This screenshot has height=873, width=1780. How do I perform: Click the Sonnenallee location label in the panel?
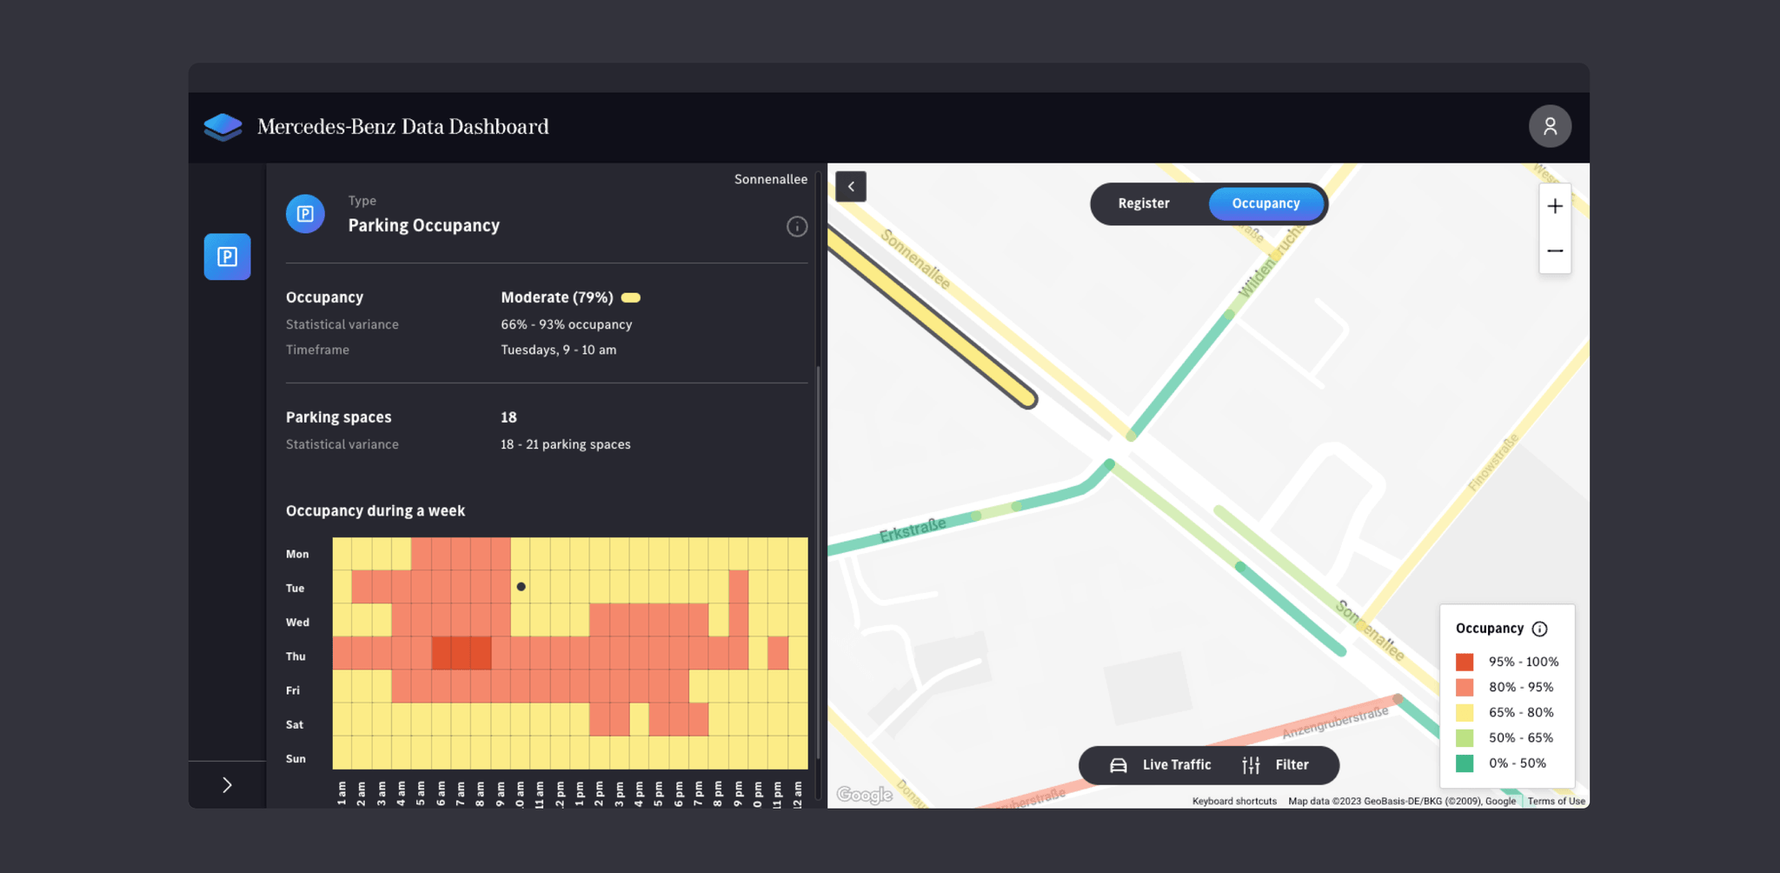click(771, 179)
